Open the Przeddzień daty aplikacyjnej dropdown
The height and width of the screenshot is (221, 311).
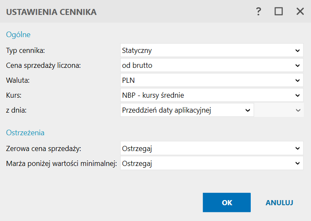tap(187, 110)
